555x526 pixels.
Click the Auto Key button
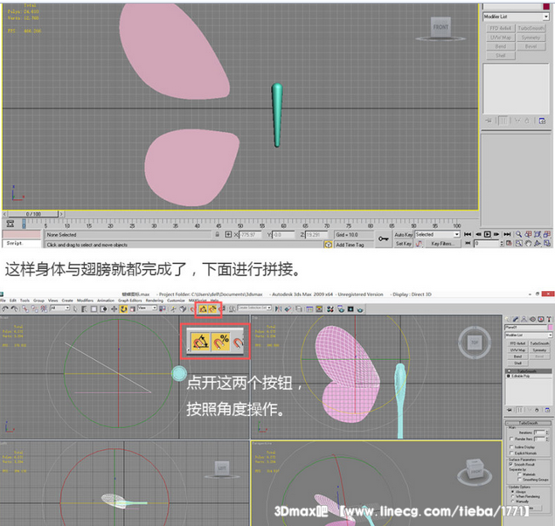pos(403,234)
